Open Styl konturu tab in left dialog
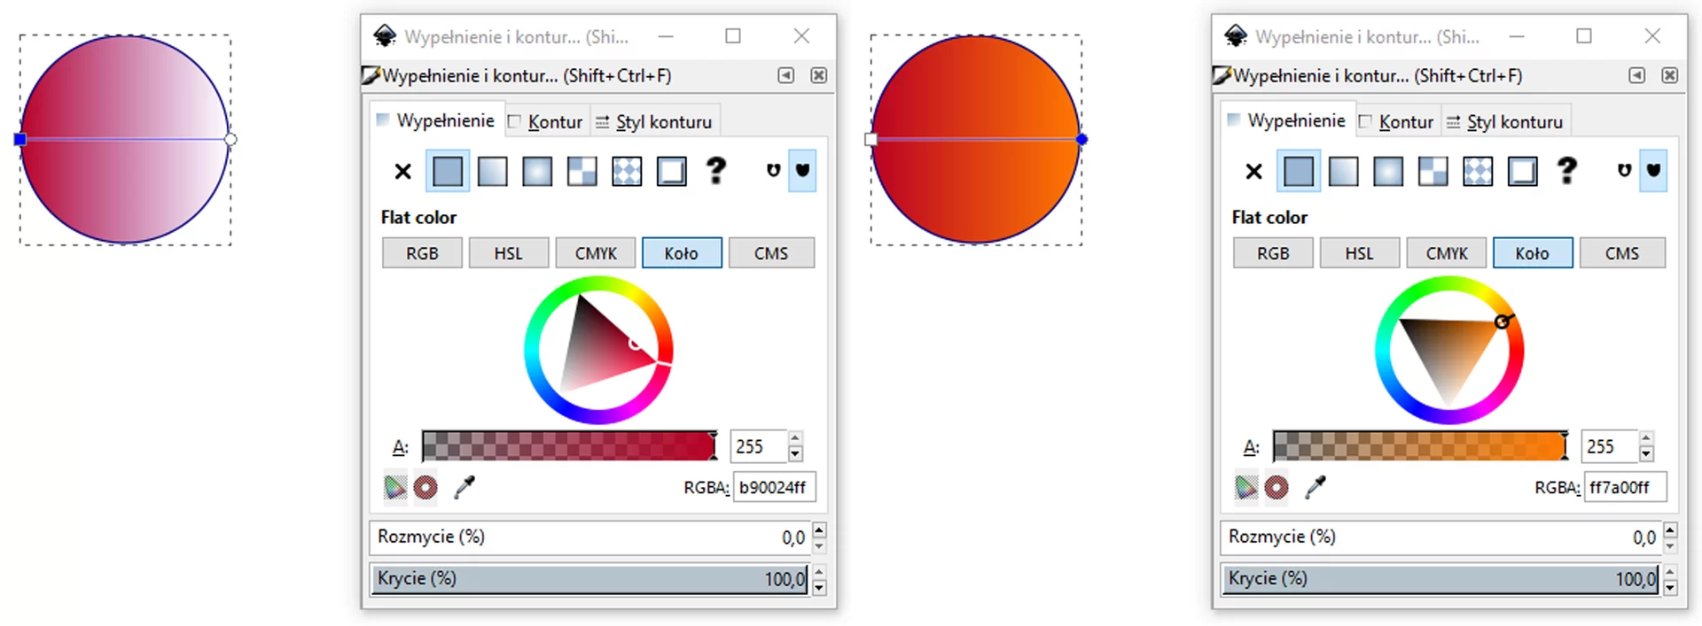The height and width of the screenshot is (626, 1702). [x=654, y=122]
